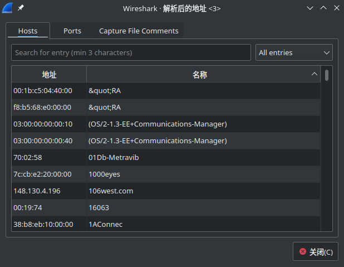Select address f8:b5:68:e0:00:00
The width and height of the screenshot is (344, 267).
(42, 107)
